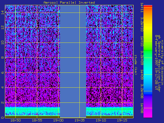
Task: Click the 19:15 time axis label
Action: click(x=122, y=120)
